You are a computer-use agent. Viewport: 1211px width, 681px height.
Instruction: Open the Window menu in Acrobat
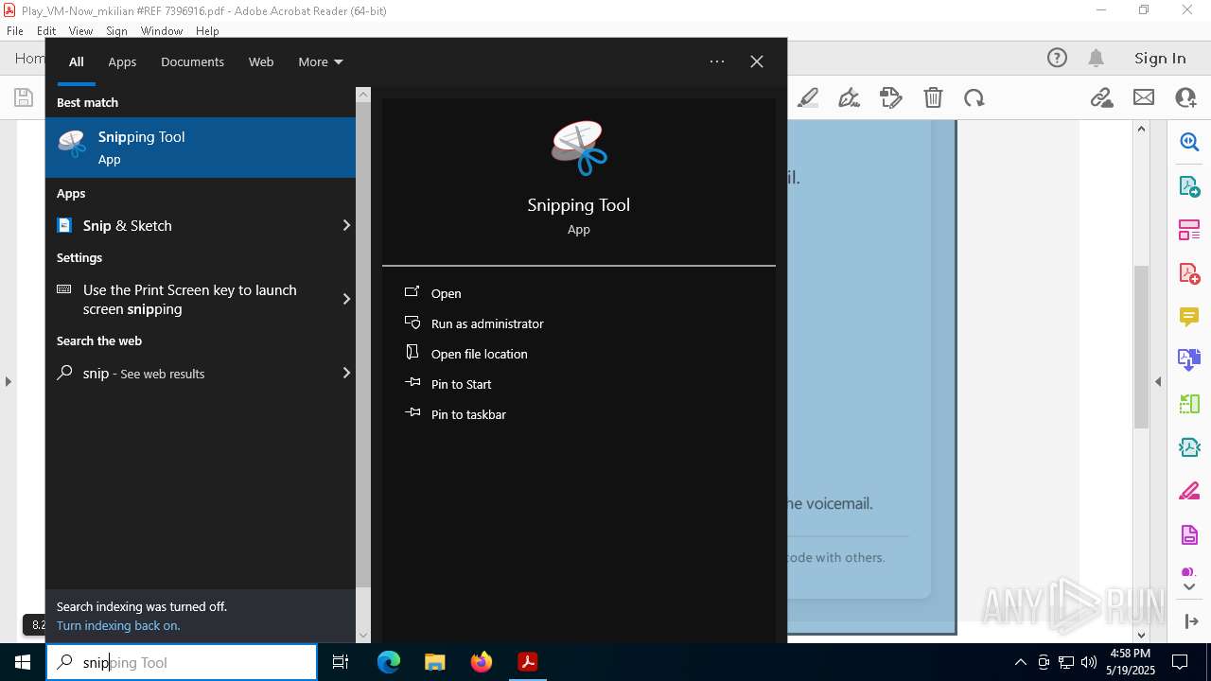coord(162,31)
